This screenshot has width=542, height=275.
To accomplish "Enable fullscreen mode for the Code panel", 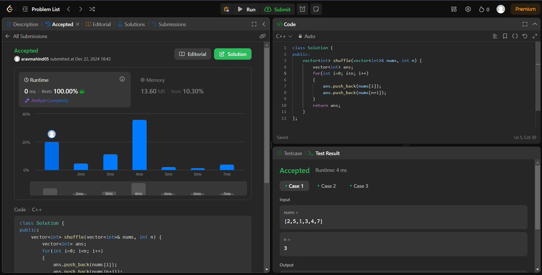I will (x=525, y=24).
